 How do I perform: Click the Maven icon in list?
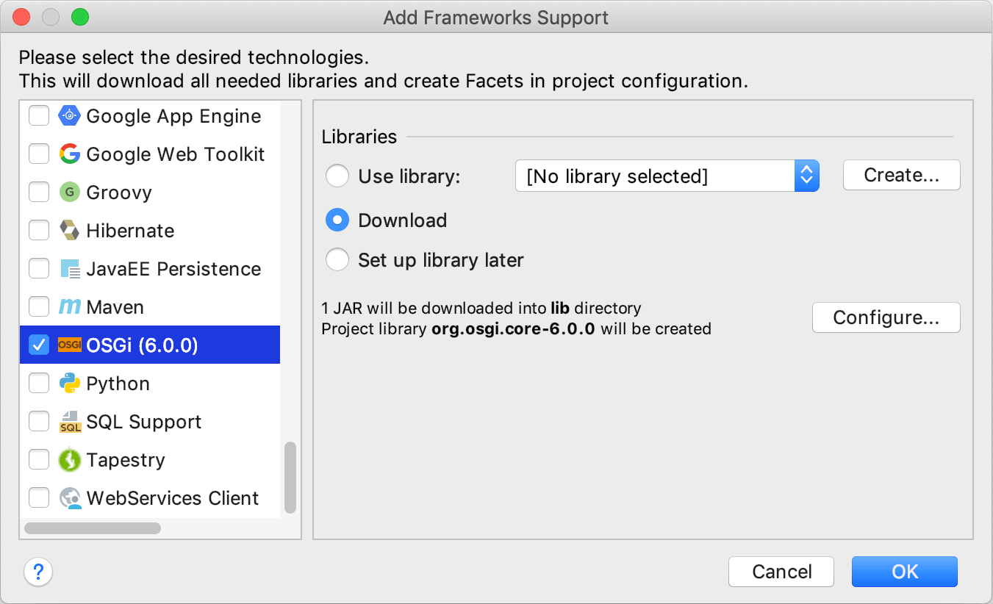70,307
